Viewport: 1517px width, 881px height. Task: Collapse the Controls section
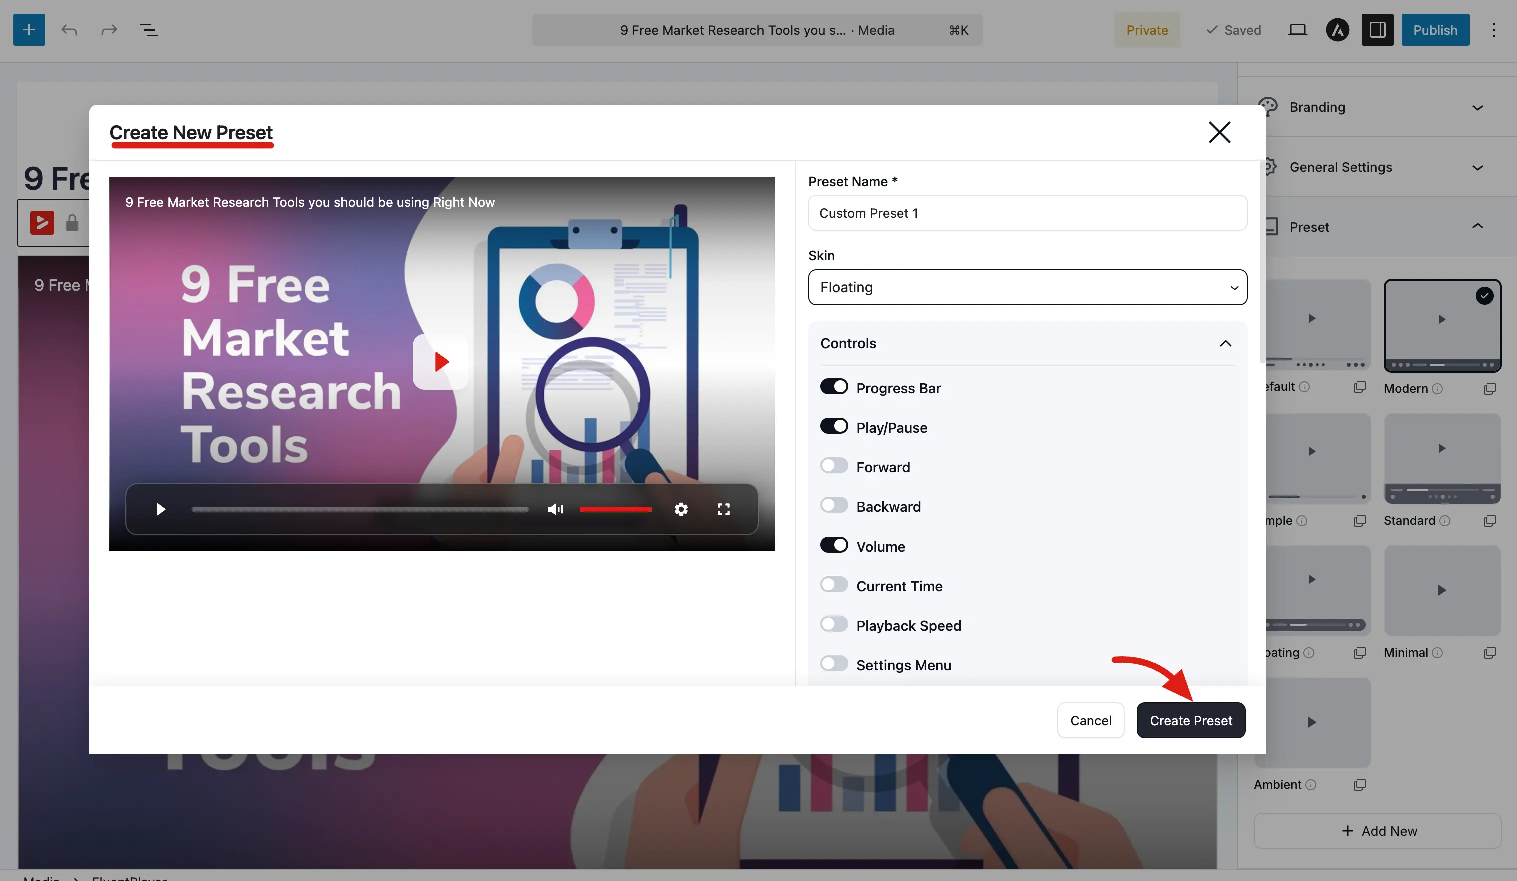click(x=1225, y=343)
